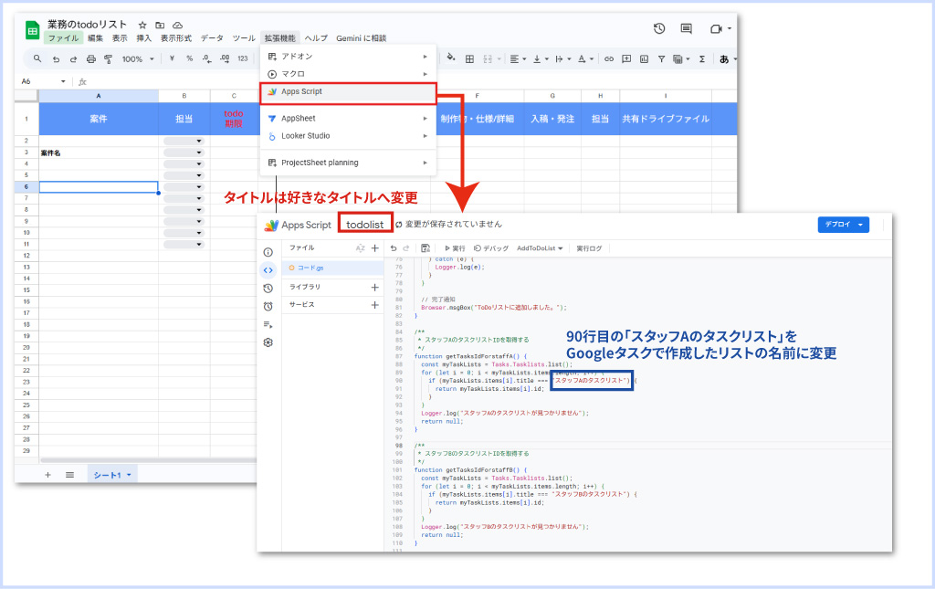Expand the マクロ submenu
This screenshot has width=935, height=589.
348,73
